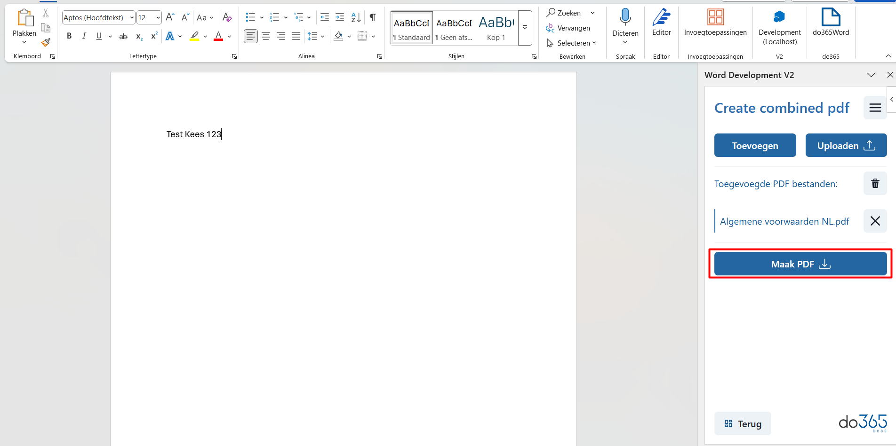Open the hamburger menu in task pane

(x=875, y=108)
